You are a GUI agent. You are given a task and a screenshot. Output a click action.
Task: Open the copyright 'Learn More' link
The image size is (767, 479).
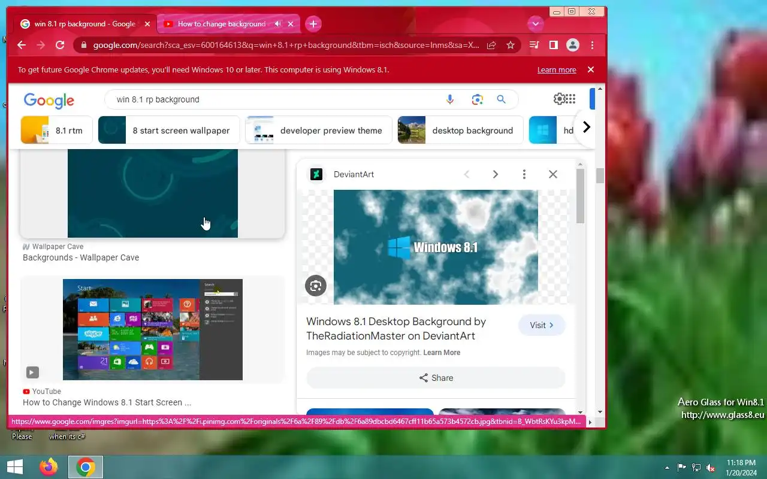point(442,353)
